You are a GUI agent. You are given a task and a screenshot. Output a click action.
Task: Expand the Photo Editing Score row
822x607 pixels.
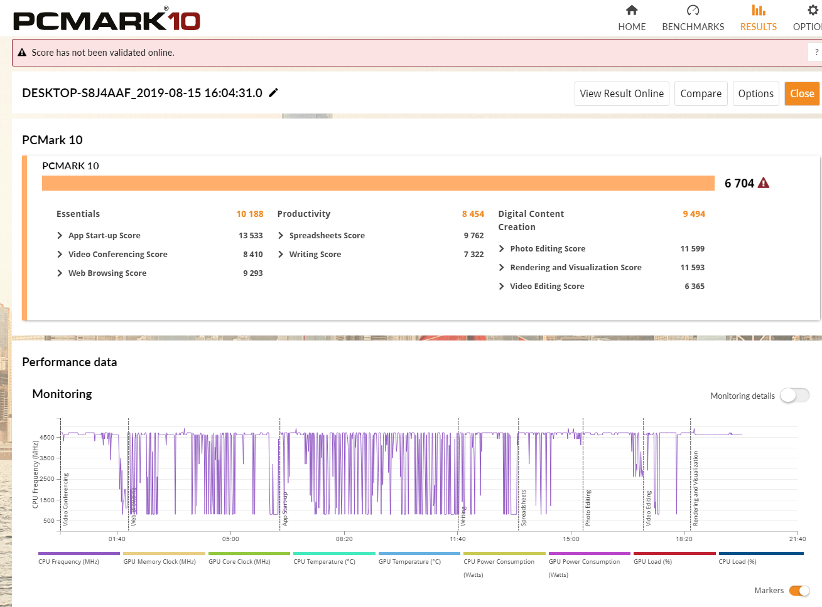(502, 249)
